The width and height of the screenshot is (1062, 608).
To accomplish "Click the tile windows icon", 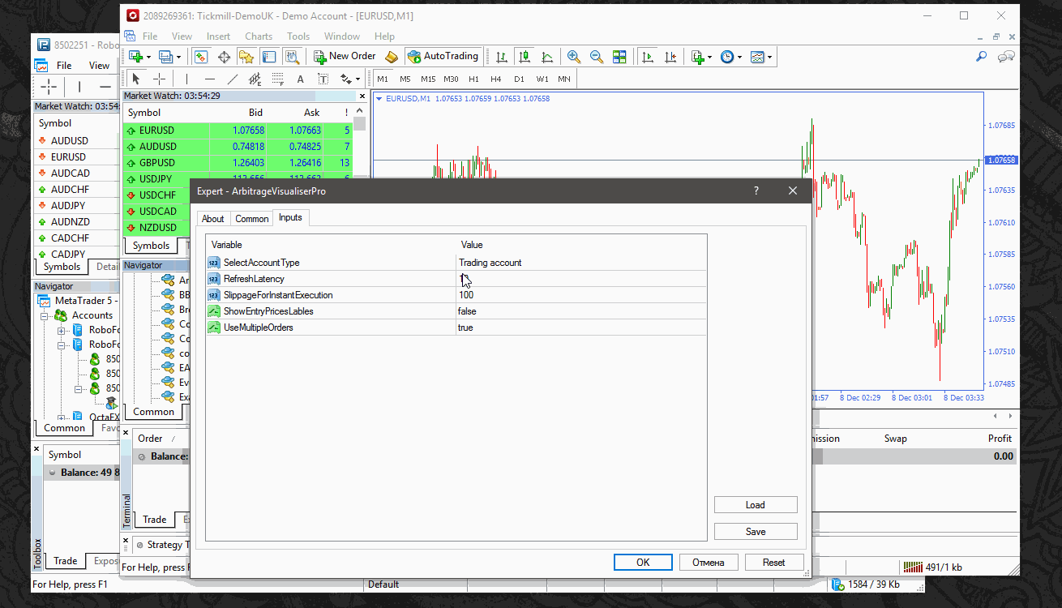I will pos(619,57).
